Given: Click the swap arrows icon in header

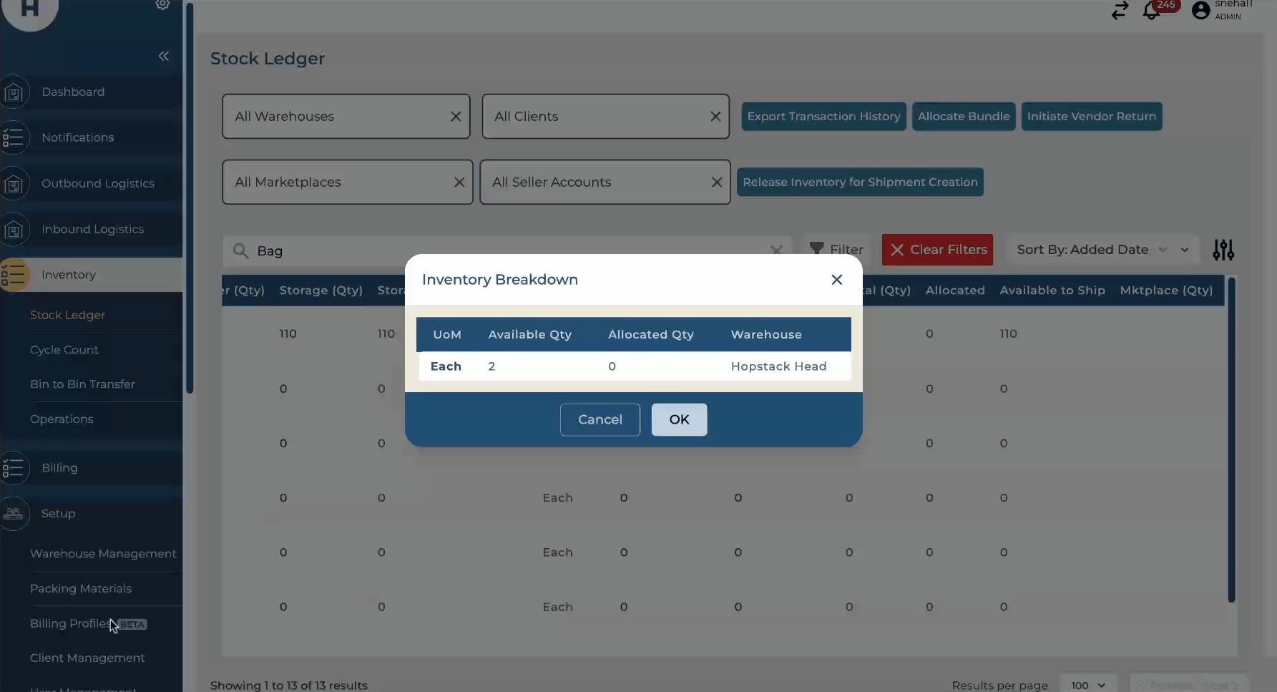Looking at the screenshot, I should click(x=1120, y=11).
